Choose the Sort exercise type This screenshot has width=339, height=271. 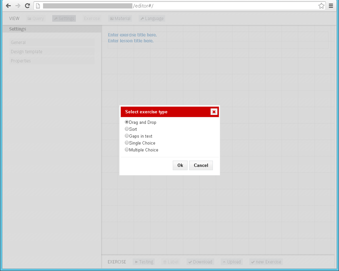pos(127,129)
